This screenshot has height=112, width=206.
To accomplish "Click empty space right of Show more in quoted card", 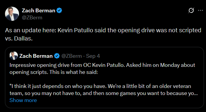I will point(118,101).
